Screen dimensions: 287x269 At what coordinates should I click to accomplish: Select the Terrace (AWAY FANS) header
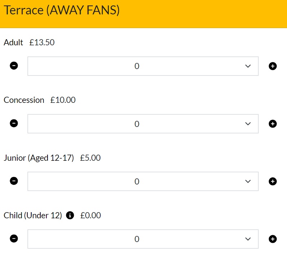tap(61, 10)
